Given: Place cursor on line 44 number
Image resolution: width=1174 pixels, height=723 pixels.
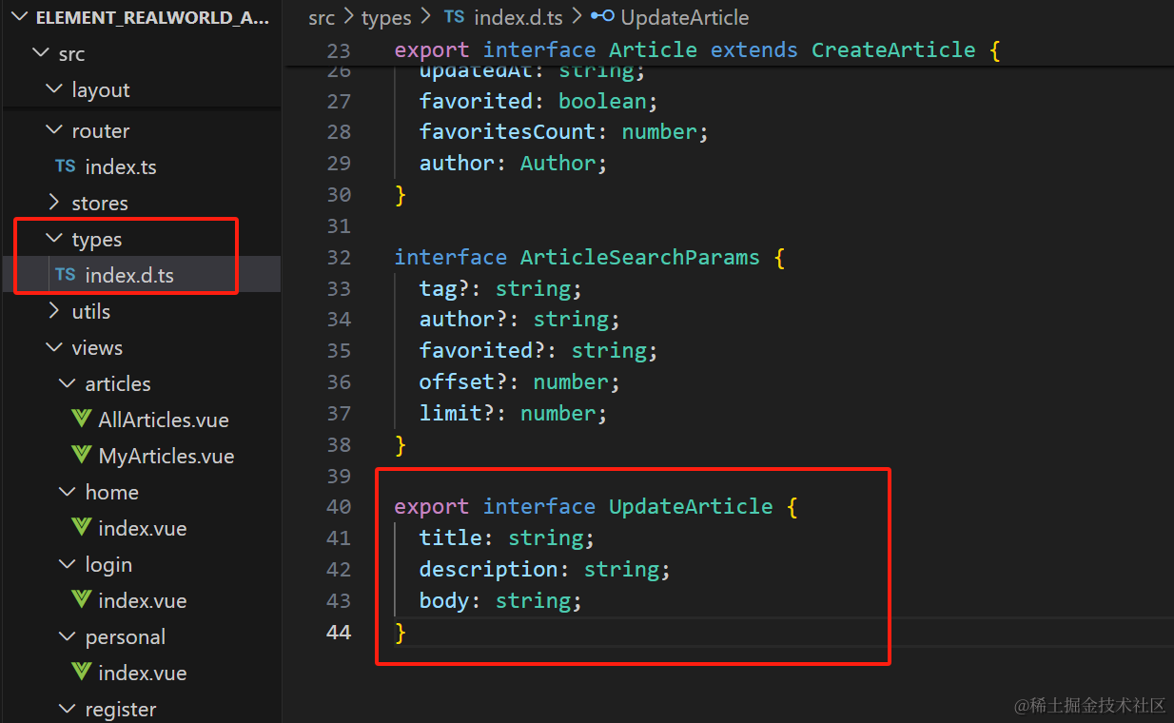Looking at the screenshot, I should pos(339,632).
